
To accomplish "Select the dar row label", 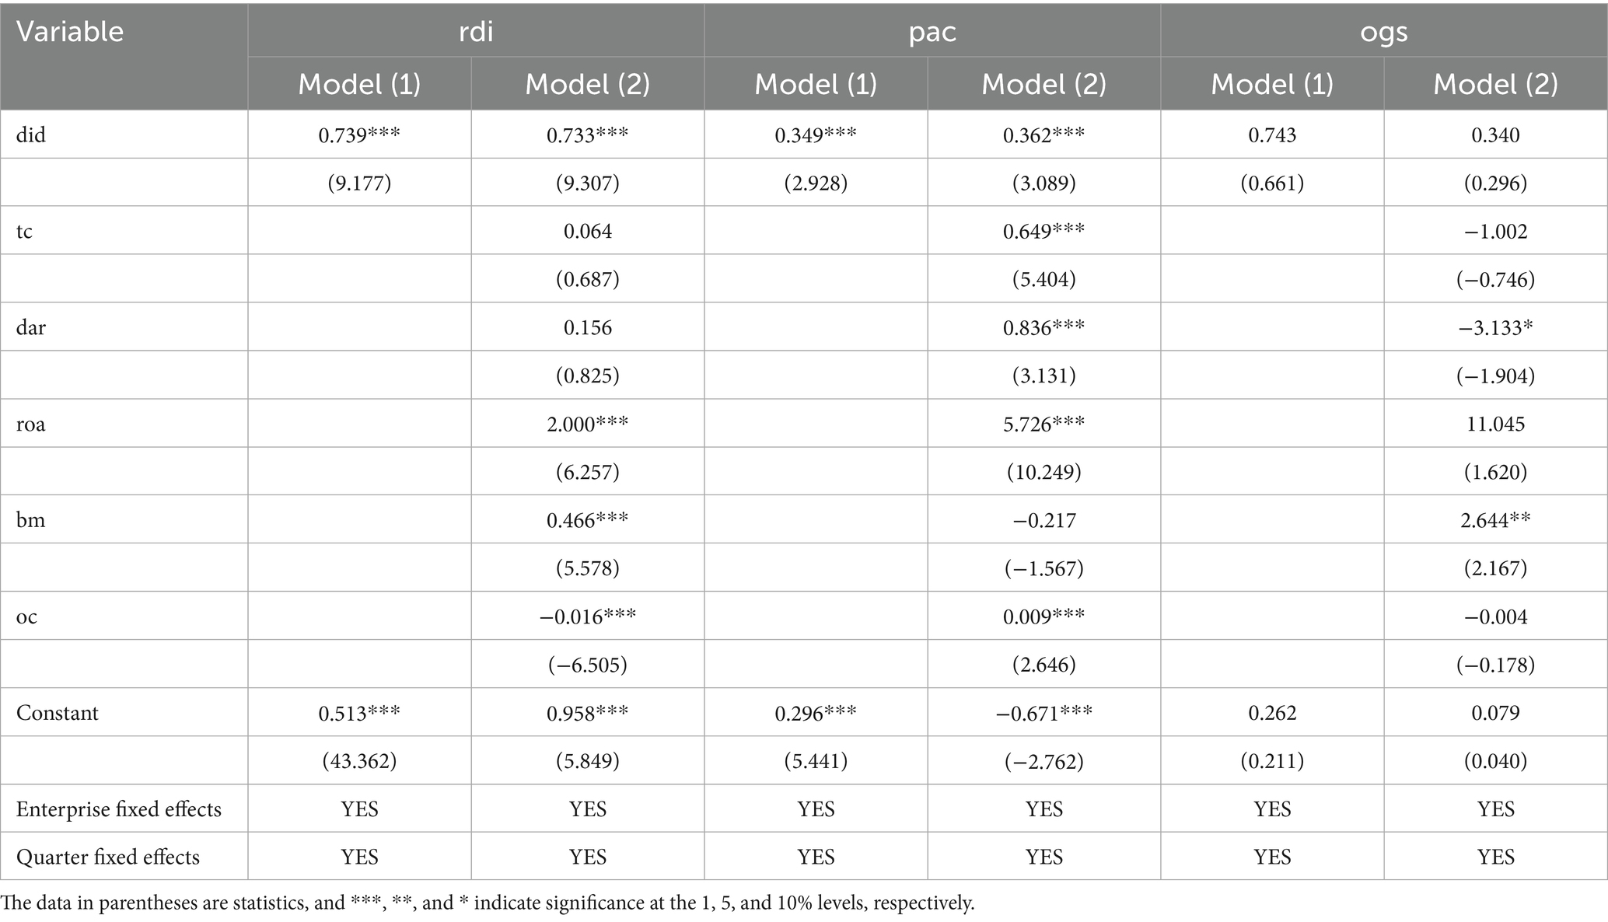I will (31, 327).
